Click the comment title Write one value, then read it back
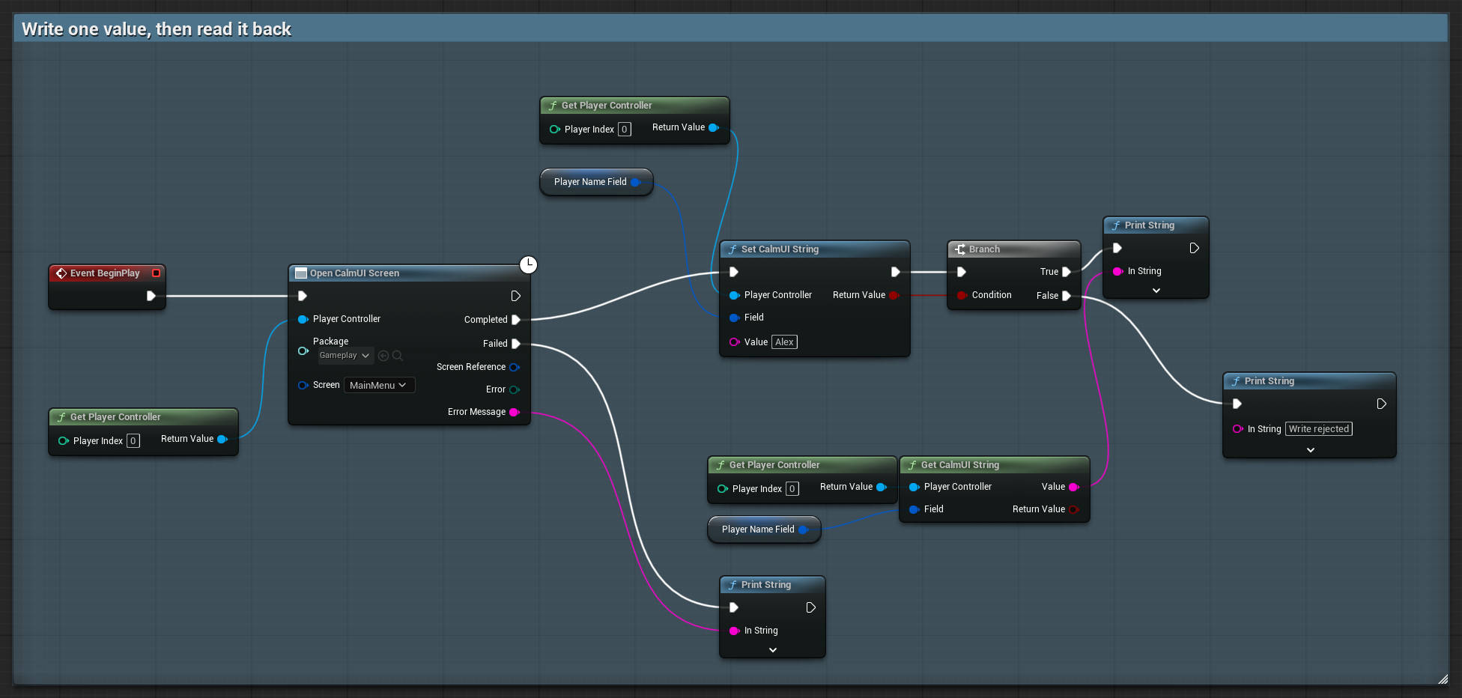Screen dimensions: 1462x698 point(157,29)
